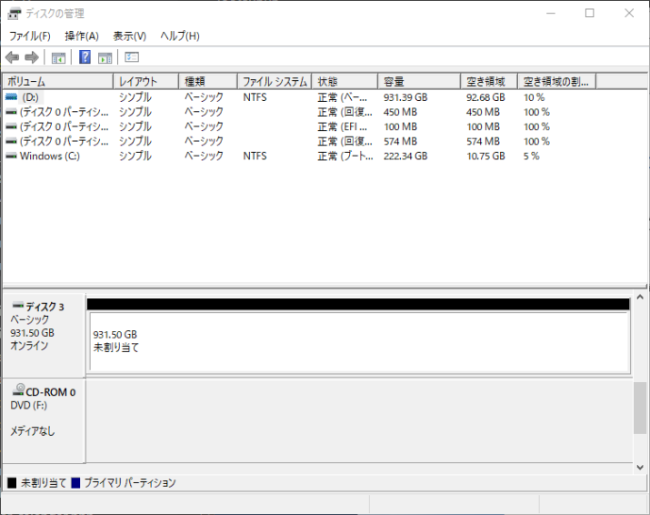Screen dimensions: 650x515
Task: Click the black 未割り当て legend swatch
Action: 12,483
